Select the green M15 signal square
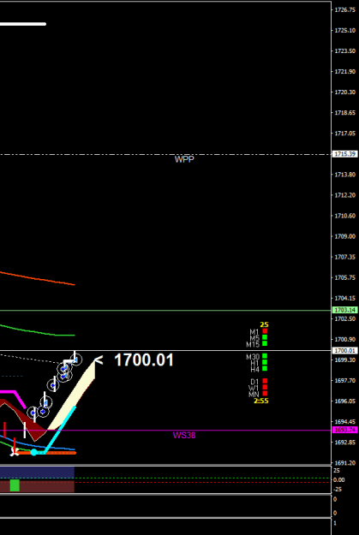Screen dimensions: 359x535 [x=265, y=343]
